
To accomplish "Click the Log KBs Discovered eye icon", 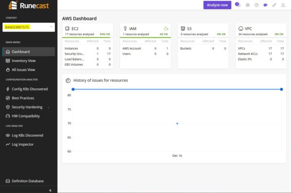I will coord(8,135).
